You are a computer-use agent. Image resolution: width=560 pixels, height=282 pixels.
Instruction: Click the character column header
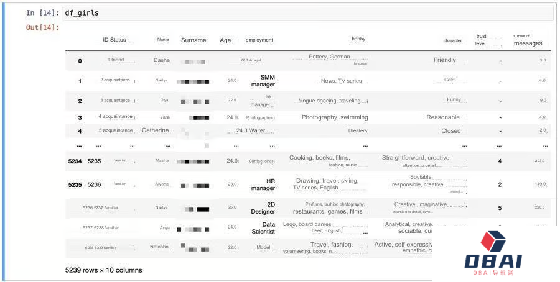coord(452,40)
